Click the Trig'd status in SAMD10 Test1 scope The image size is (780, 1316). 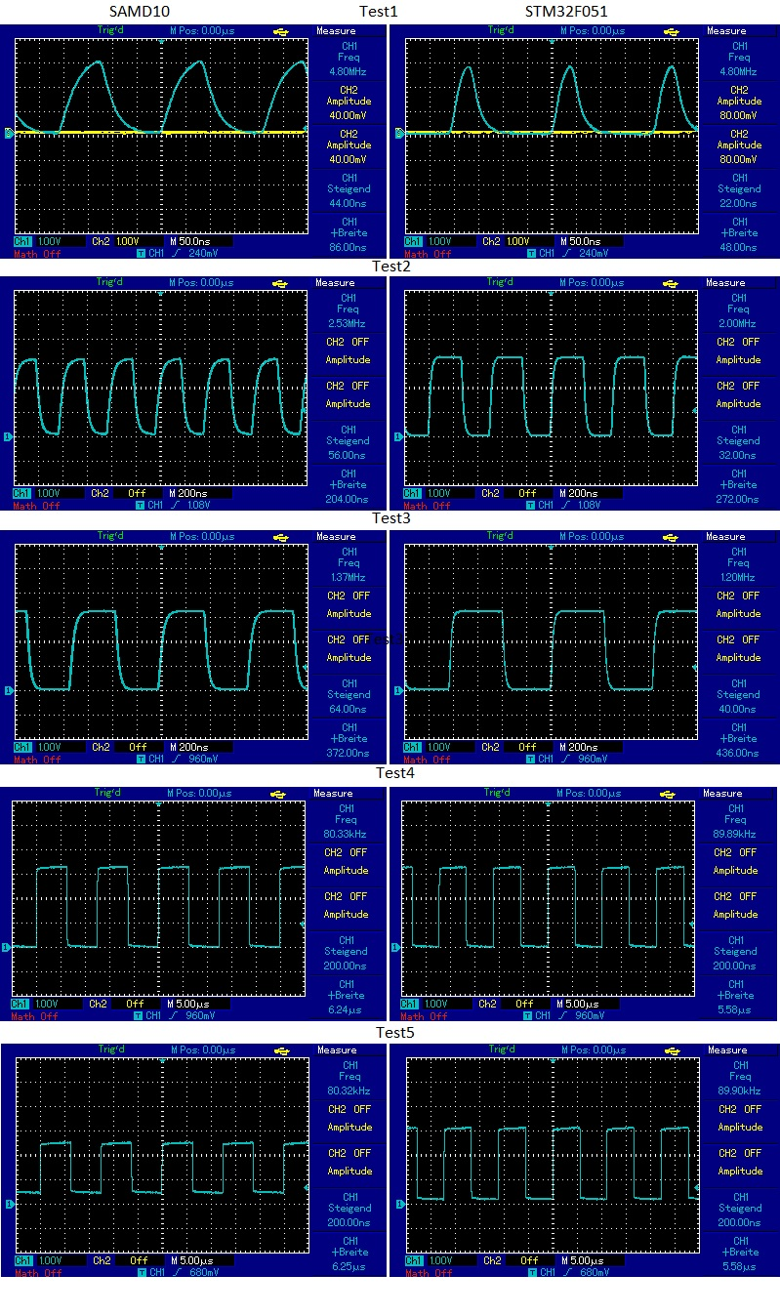(109, 31)
